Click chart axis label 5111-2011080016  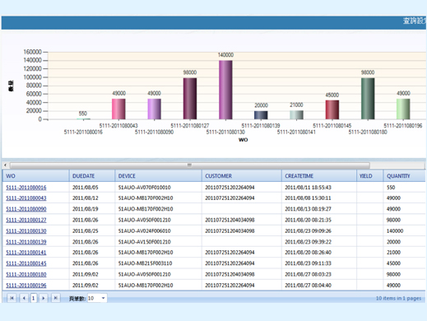[83, 132]
